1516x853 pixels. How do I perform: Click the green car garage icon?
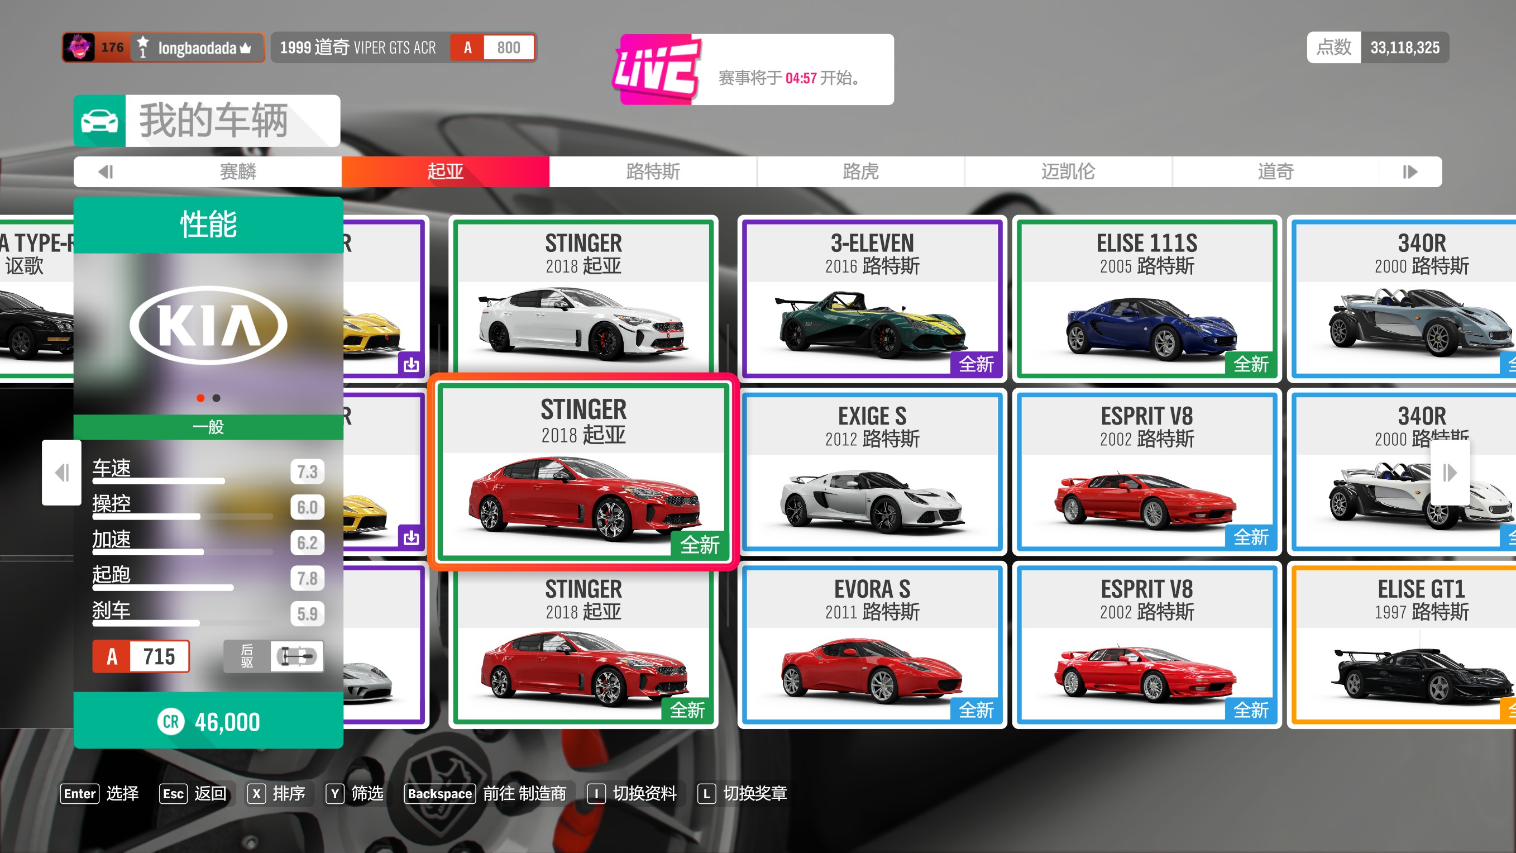[99, 121]
